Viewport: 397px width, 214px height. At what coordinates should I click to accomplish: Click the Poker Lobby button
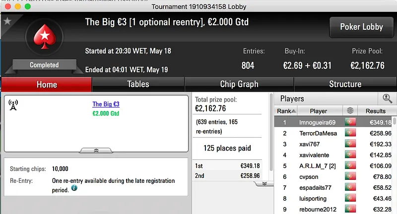coord(360,27)
